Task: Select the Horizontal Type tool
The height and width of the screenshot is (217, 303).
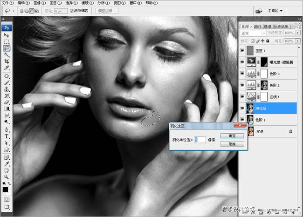Action: [x=7, y=137]
